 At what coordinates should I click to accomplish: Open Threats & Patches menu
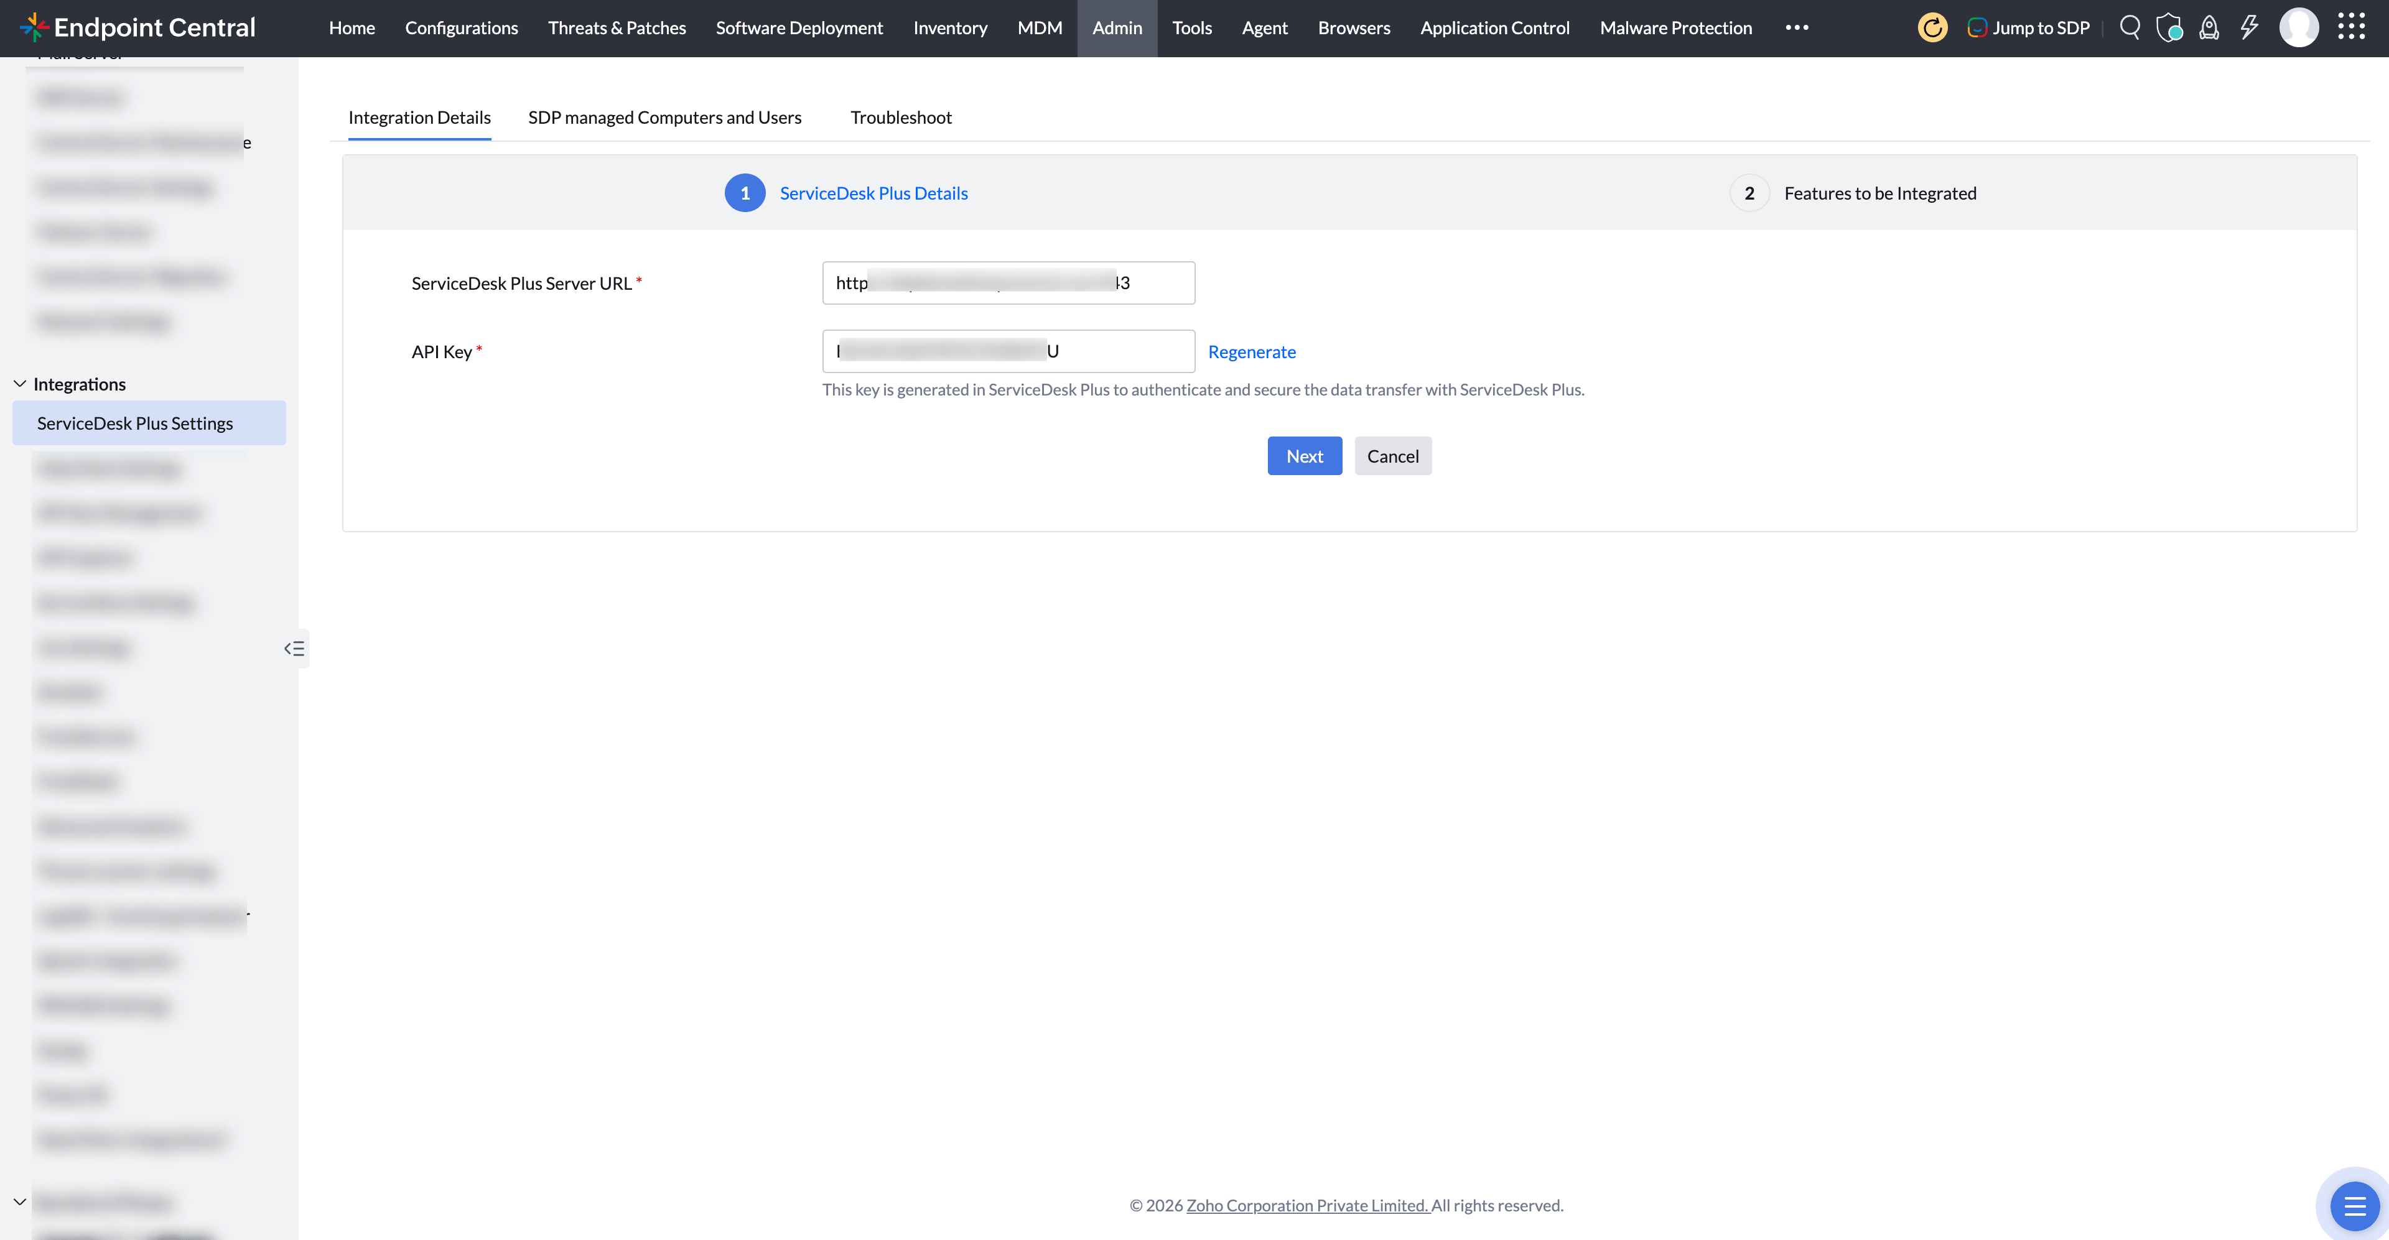pyautogui.click(x=617, y=28)
